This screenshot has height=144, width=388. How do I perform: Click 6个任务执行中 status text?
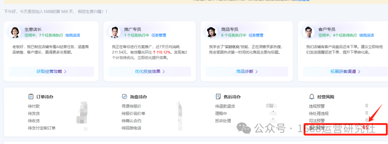point(234,35)
